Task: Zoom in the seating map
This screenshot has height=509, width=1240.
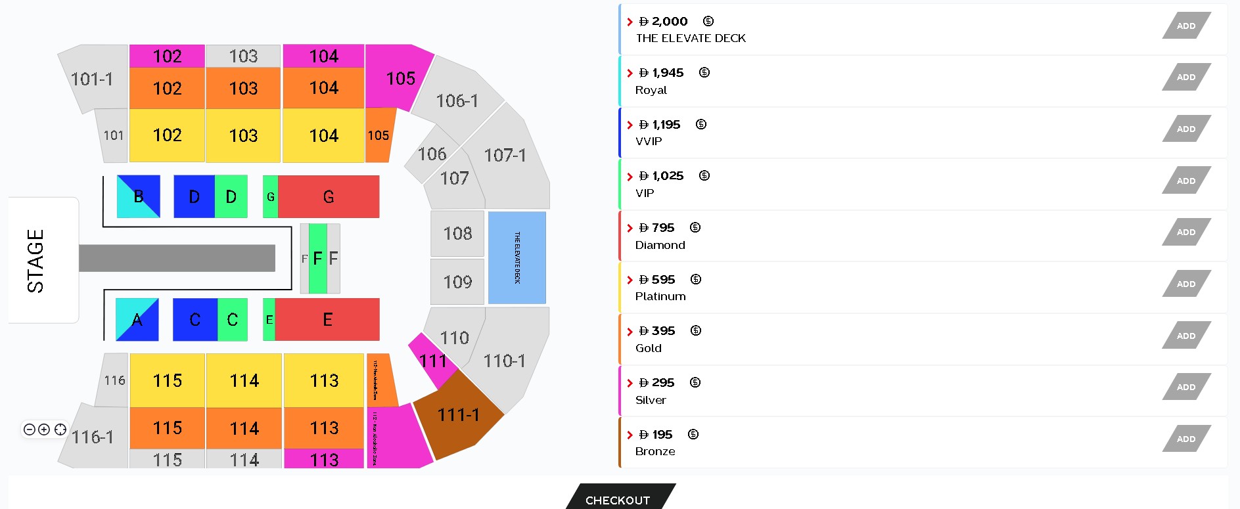Action: coord(44,430)
